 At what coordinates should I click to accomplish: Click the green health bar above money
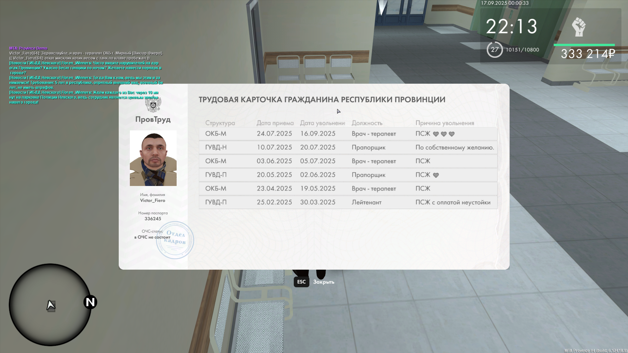584,45
